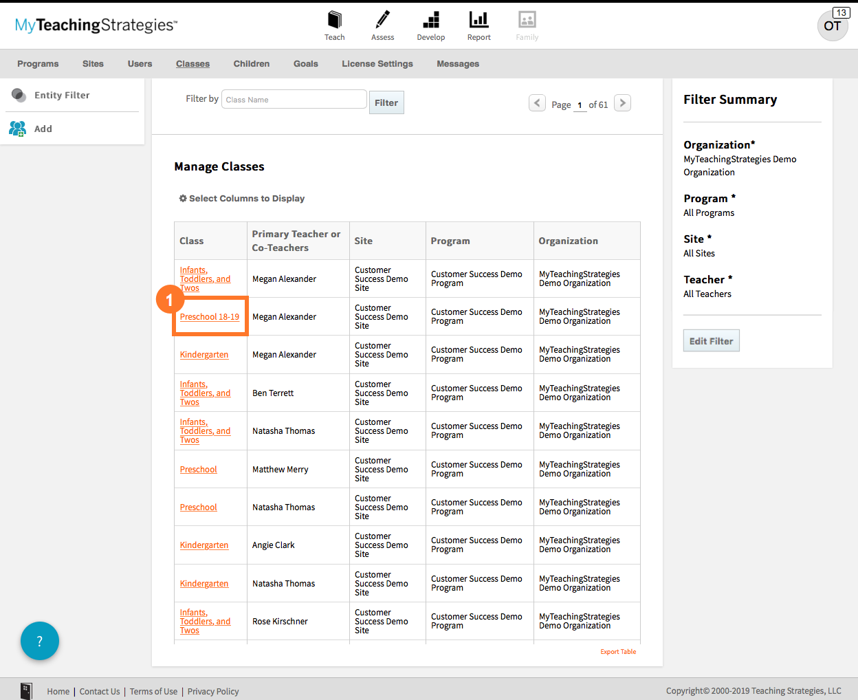
Task: Open the Assess pencil icon
Action: coord(383,20)
